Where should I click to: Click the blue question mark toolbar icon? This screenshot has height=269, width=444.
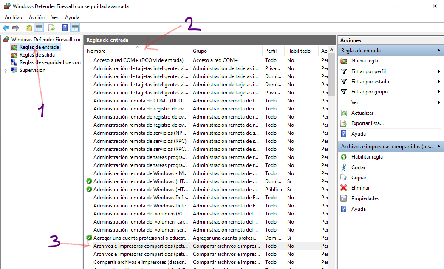point(65,28)
